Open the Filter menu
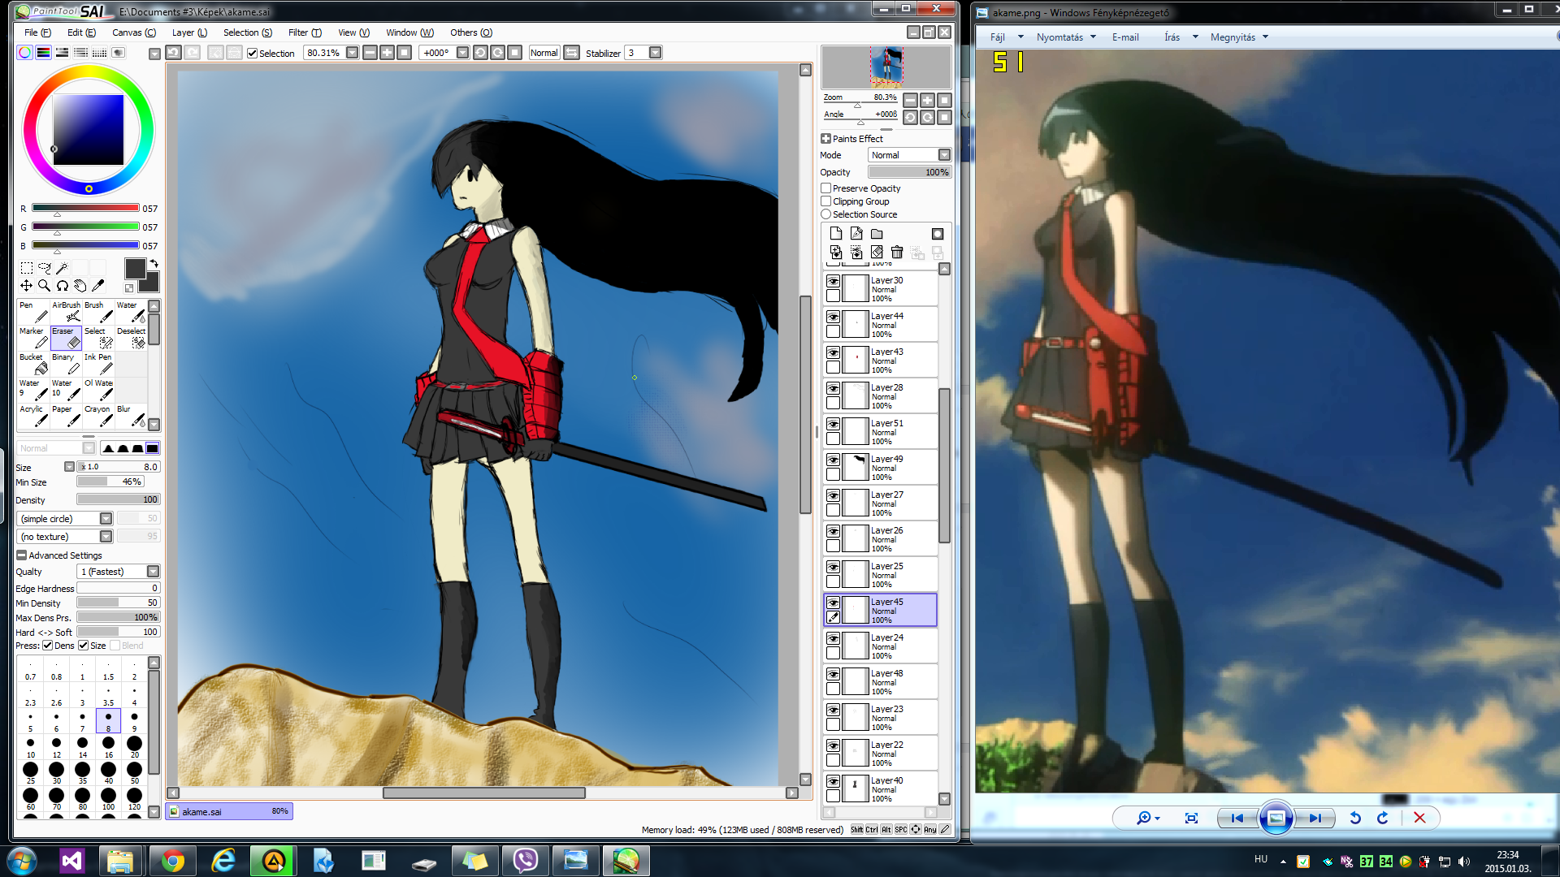1560x877 pixels. 305,32
